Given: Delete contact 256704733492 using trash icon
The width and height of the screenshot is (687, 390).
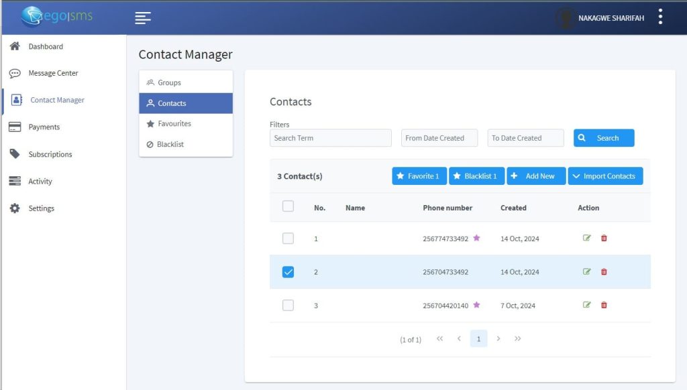Looking at the screenshot, I should click(x=604, y=272).
